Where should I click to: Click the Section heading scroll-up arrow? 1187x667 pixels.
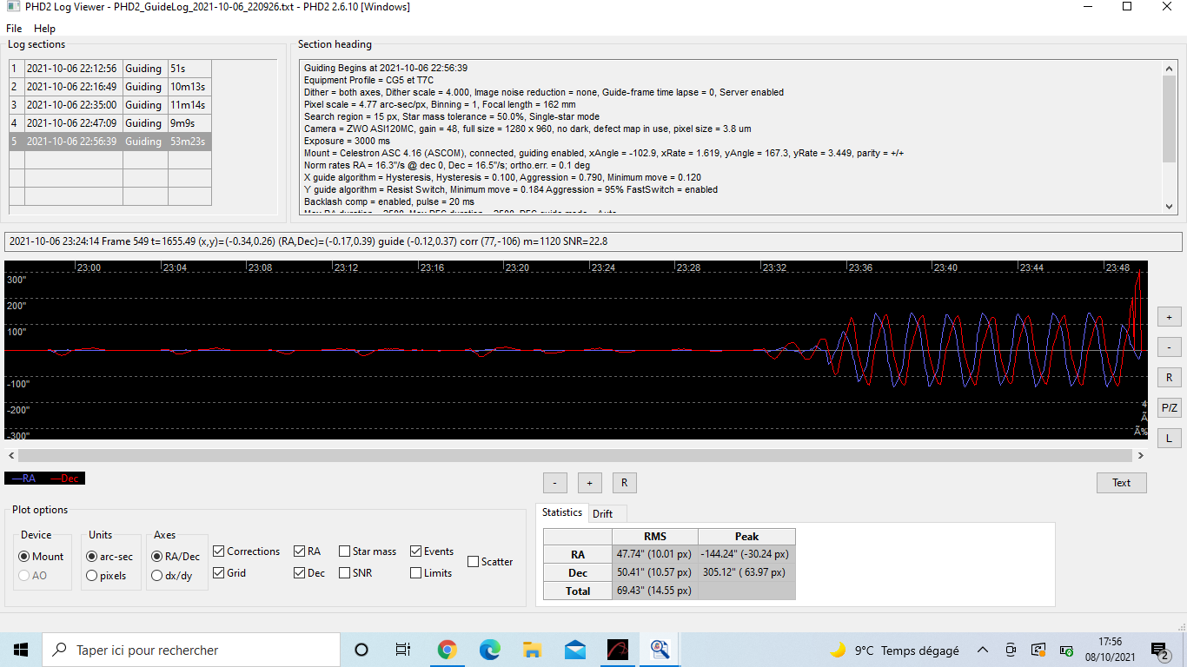point(1170,68)
